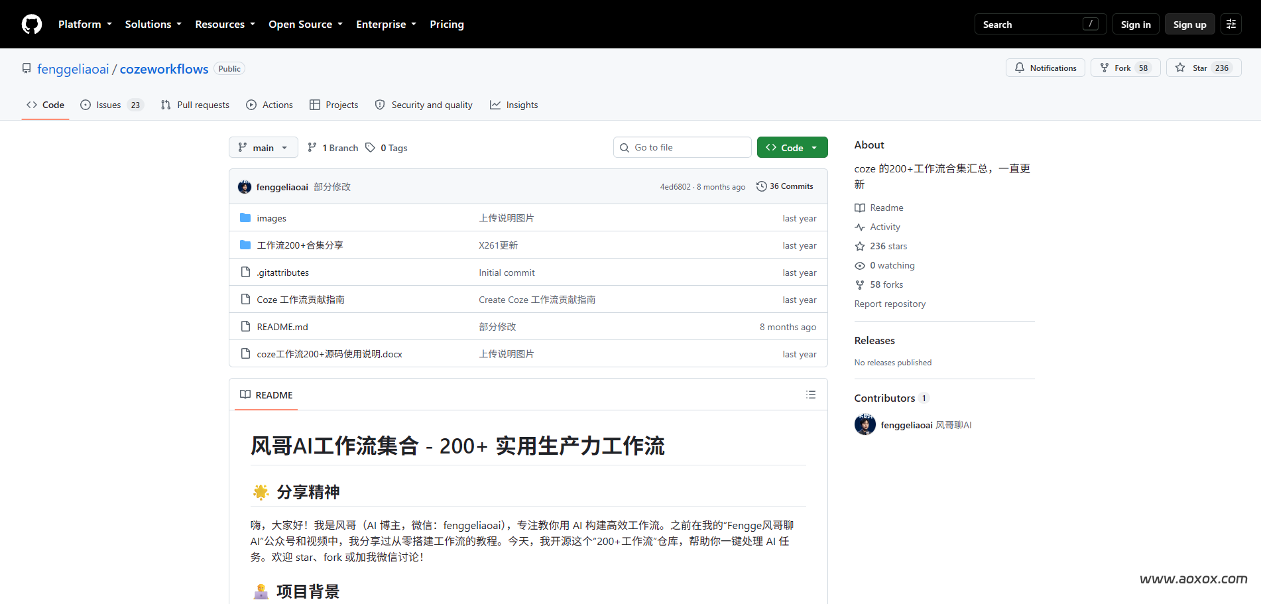Viewport: 1261px width, 604px height.
Task: Click the Search field in the header
Action: [x=1040, y=24]
